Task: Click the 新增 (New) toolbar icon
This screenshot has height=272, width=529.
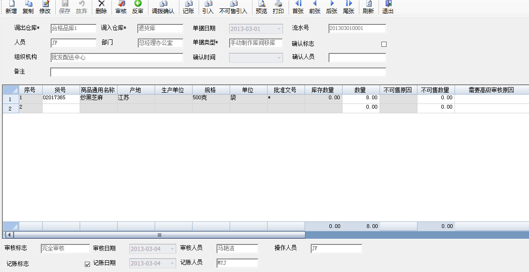Action: coord(11,7)
